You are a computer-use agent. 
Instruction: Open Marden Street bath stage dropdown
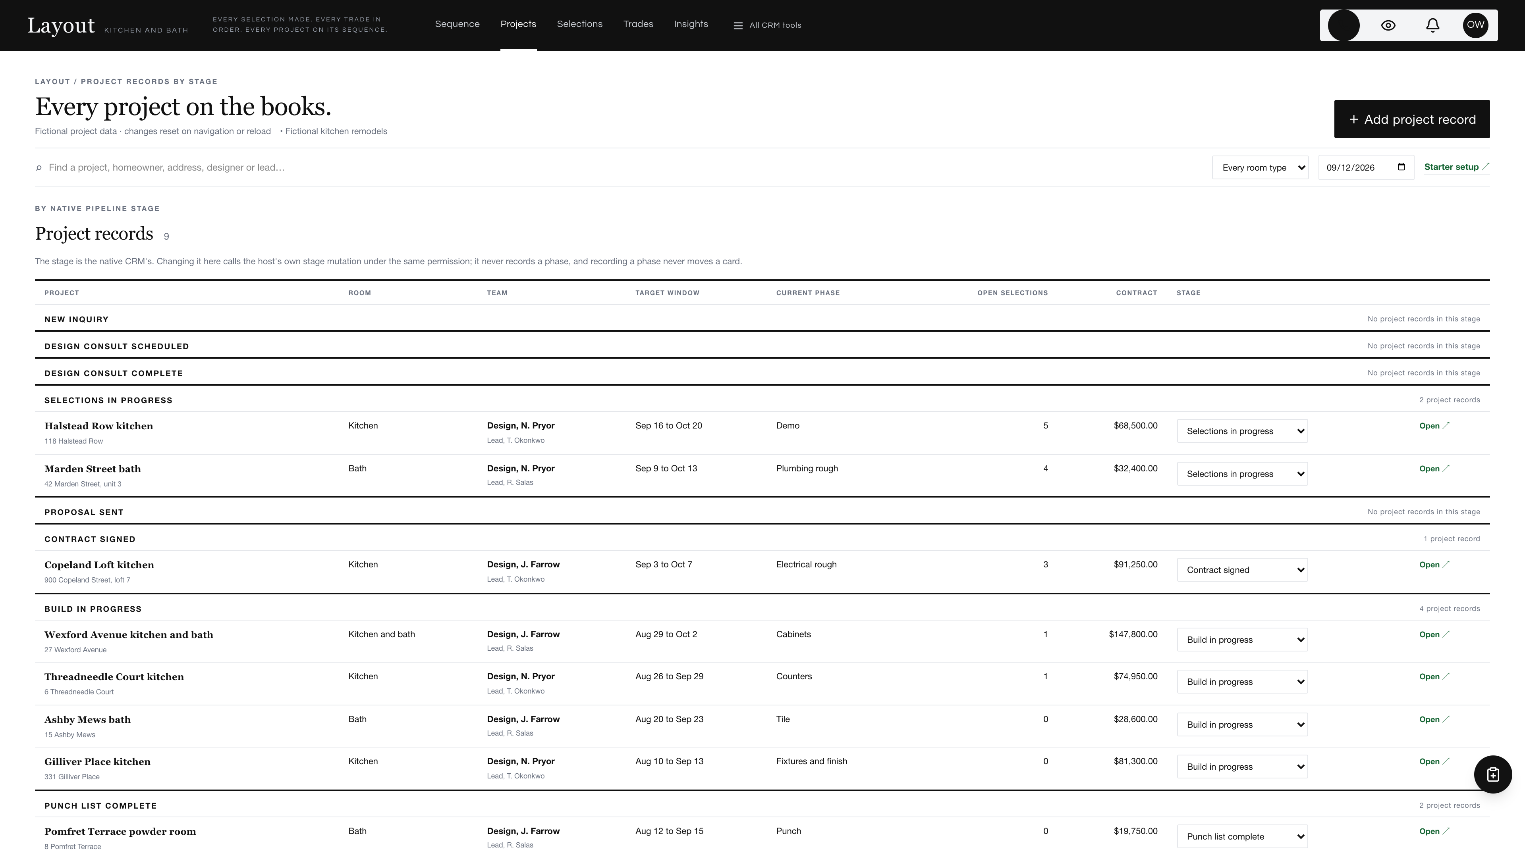click(x=1242, y=474)
